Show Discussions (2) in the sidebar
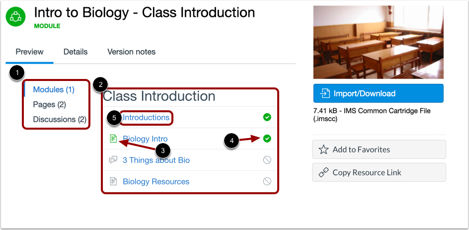 point(60,120)
